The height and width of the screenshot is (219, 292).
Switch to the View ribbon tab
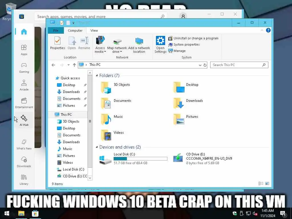(94, 31)
